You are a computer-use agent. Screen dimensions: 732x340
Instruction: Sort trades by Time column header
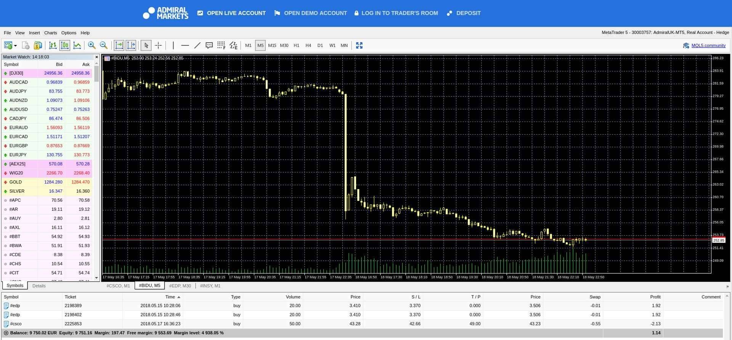170,297
